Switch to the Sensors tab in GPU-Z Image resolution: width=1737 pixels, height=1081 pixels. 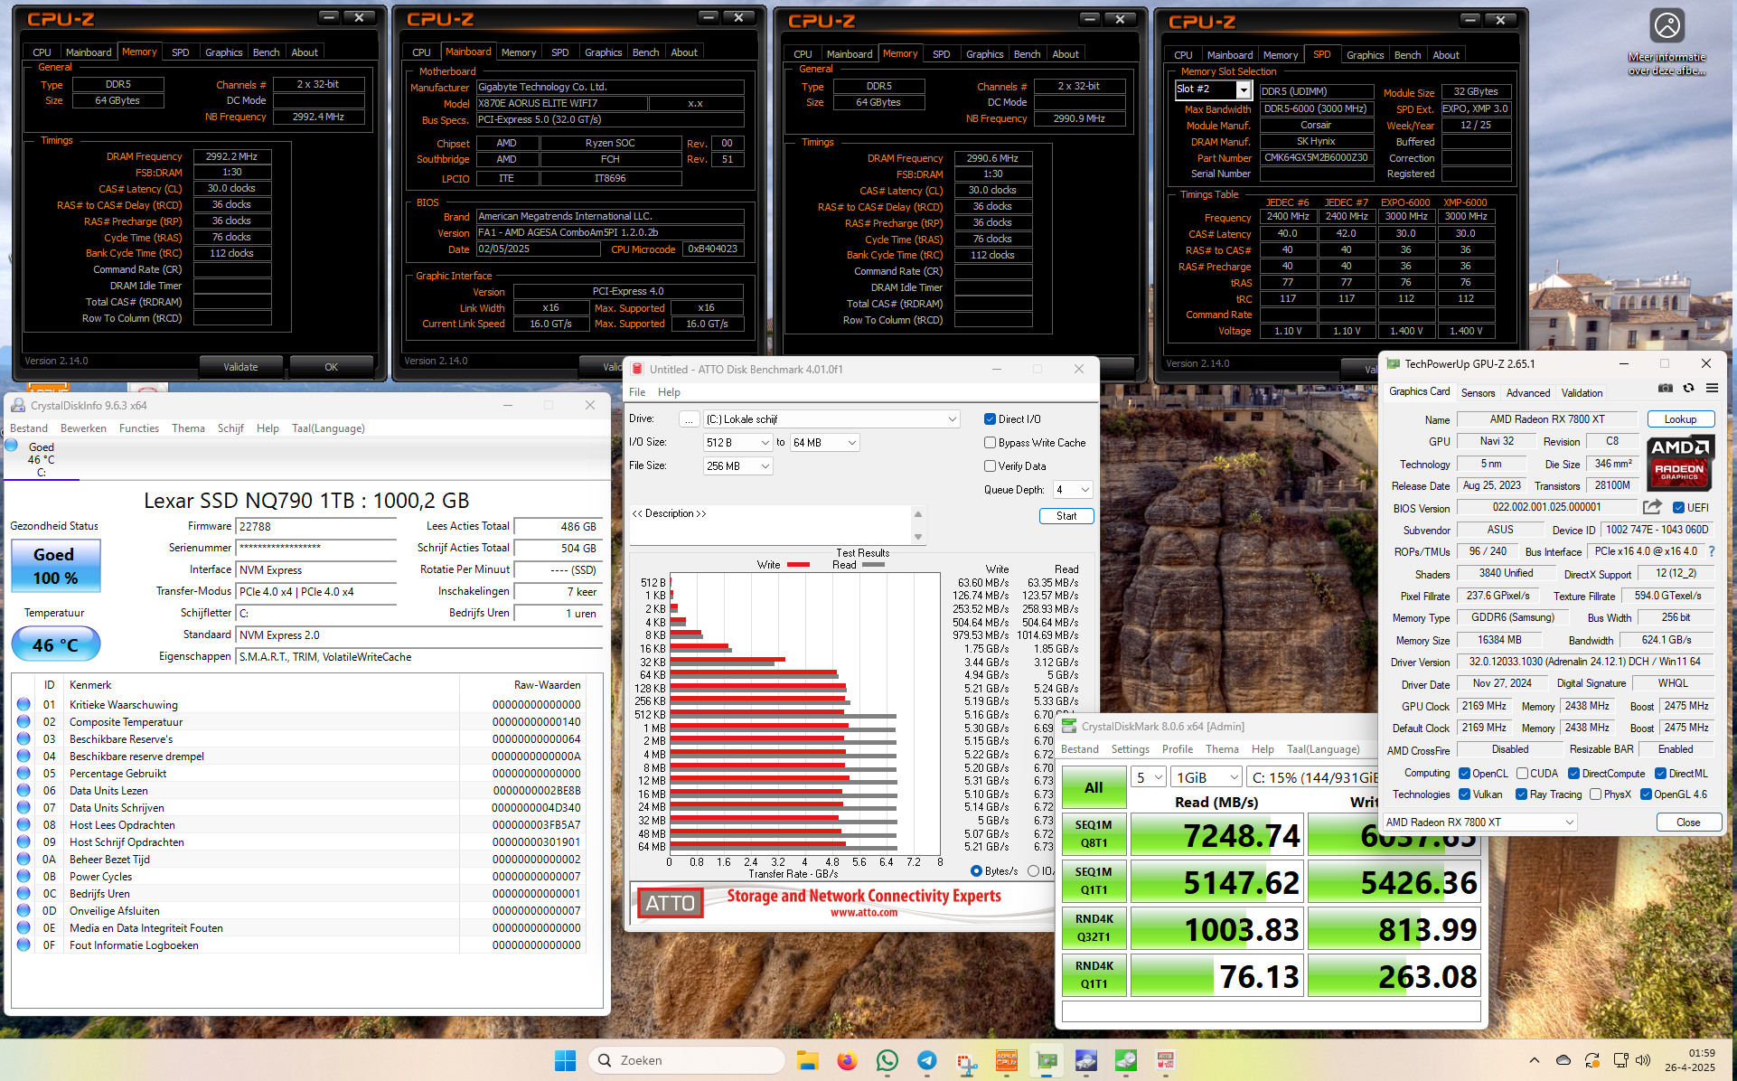(x=1478, y=392)
